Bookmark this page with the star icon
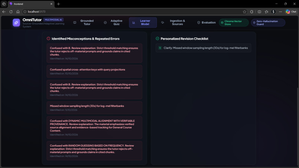Screen dimensions: 299x168 [x=244, y=11]
